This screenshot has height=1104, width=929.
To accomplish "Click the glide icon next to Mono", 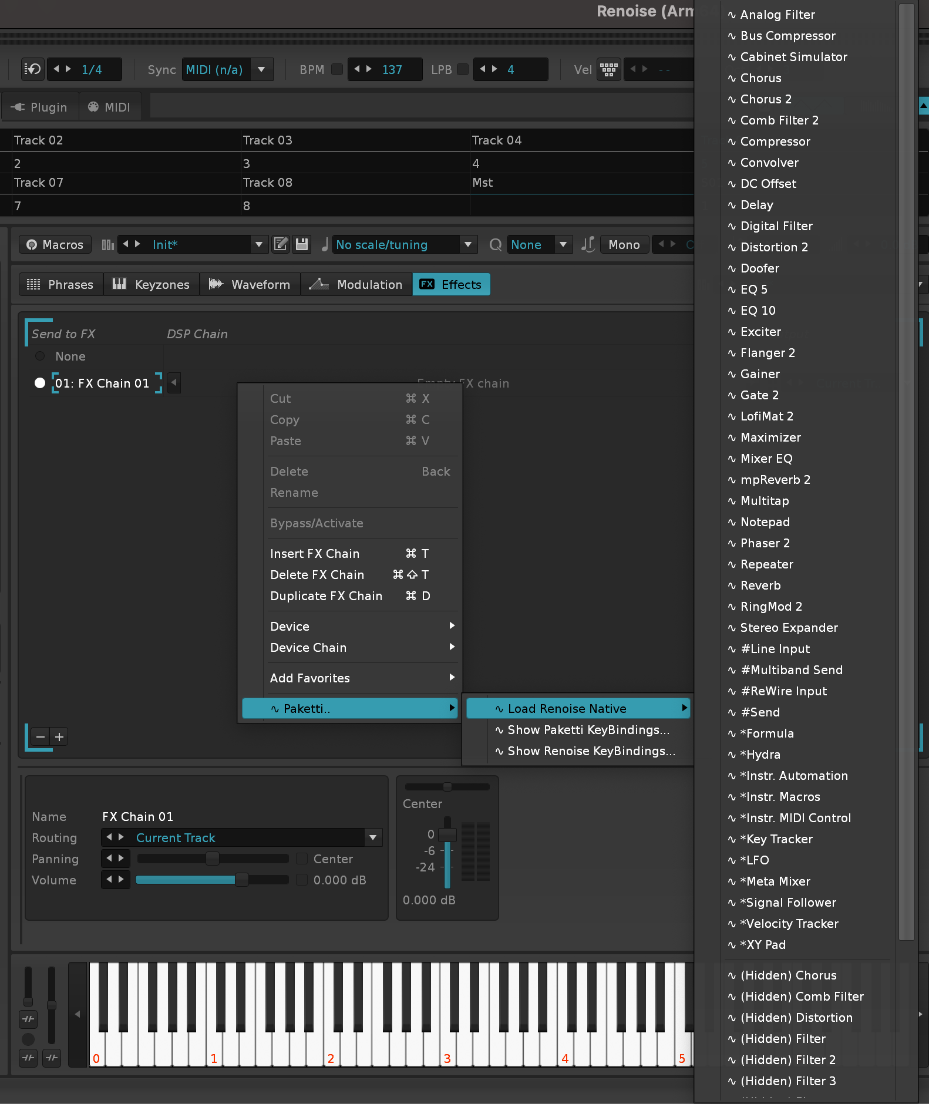I will pos(588,244).
